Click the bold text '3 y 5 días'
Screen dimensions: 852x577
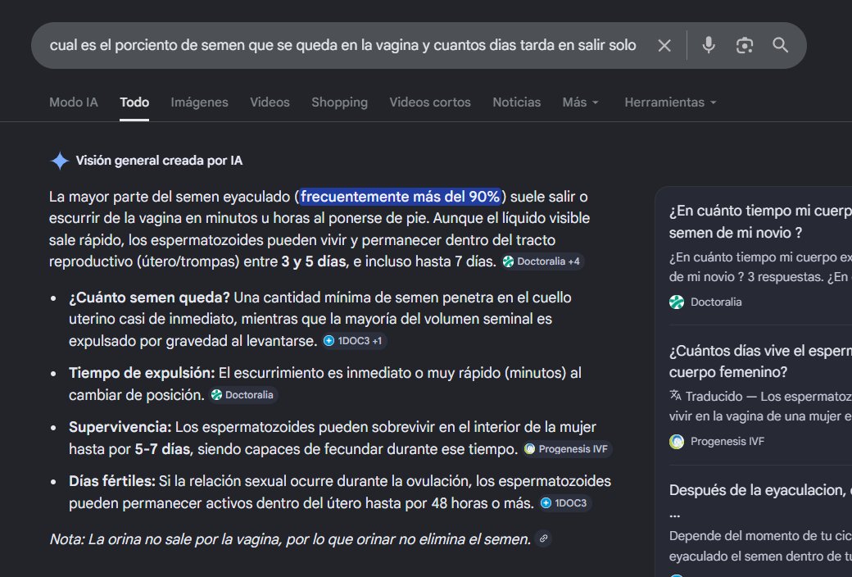[314, 261]
